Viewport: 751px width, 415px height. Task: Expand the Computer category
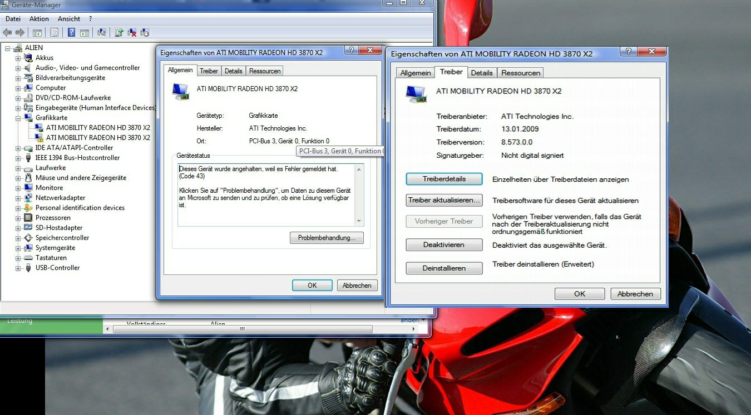[x=18, y=88]
